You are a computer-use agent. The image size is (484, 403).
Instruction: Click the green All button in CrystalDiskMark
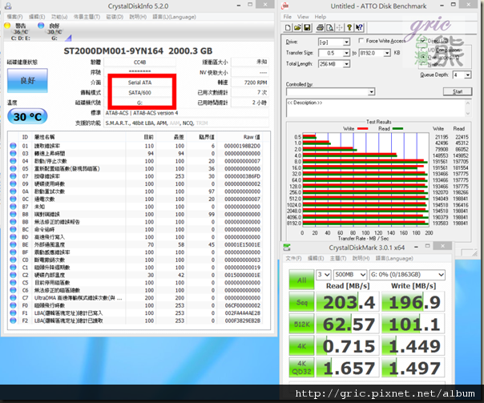(301, 280)
